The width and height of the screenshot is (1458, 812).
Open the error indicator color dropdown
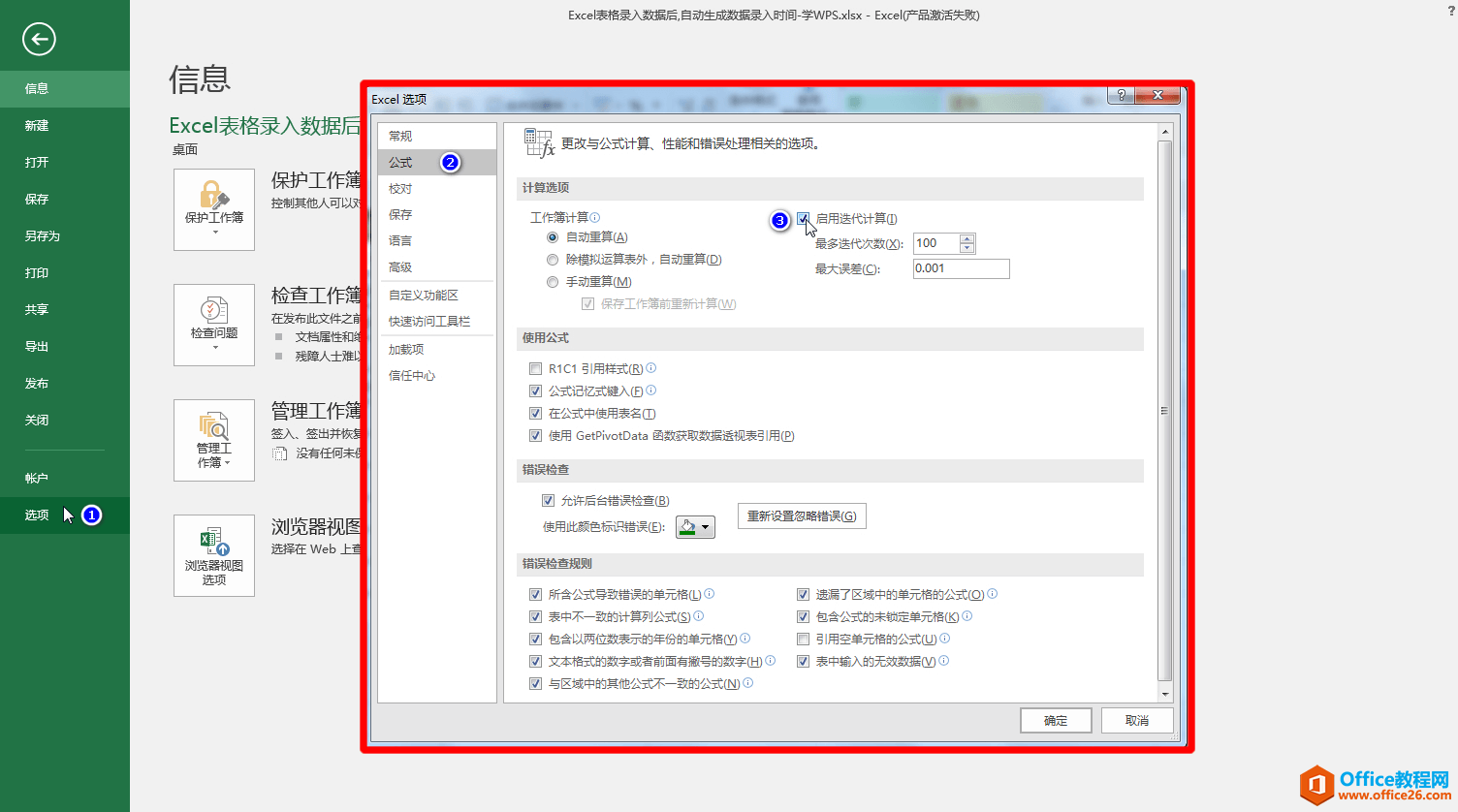pos(696,527)
